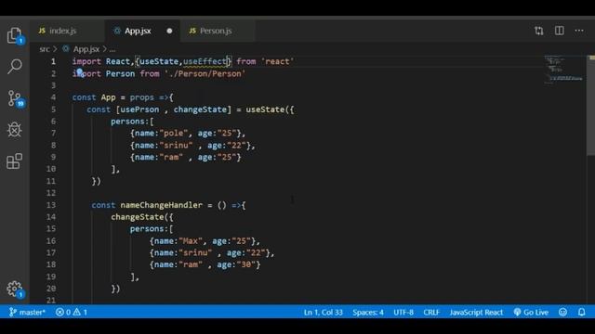Open the Manage gear icon

click(x=15, y=289)
